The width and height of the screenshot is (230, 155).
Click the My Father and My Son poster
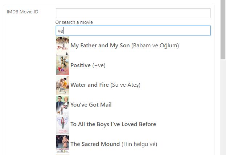62,46
